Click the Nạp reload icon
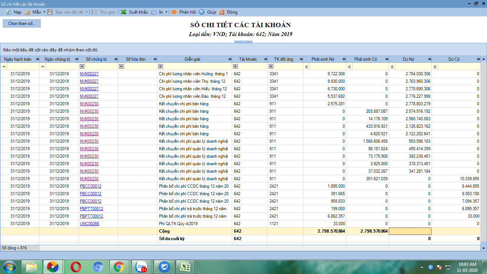 coord(8,12)
